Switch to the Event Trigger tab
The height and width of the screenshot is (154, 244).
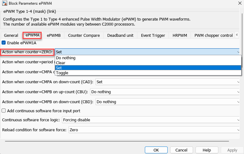pyautogui.click(x=153, y=35)
